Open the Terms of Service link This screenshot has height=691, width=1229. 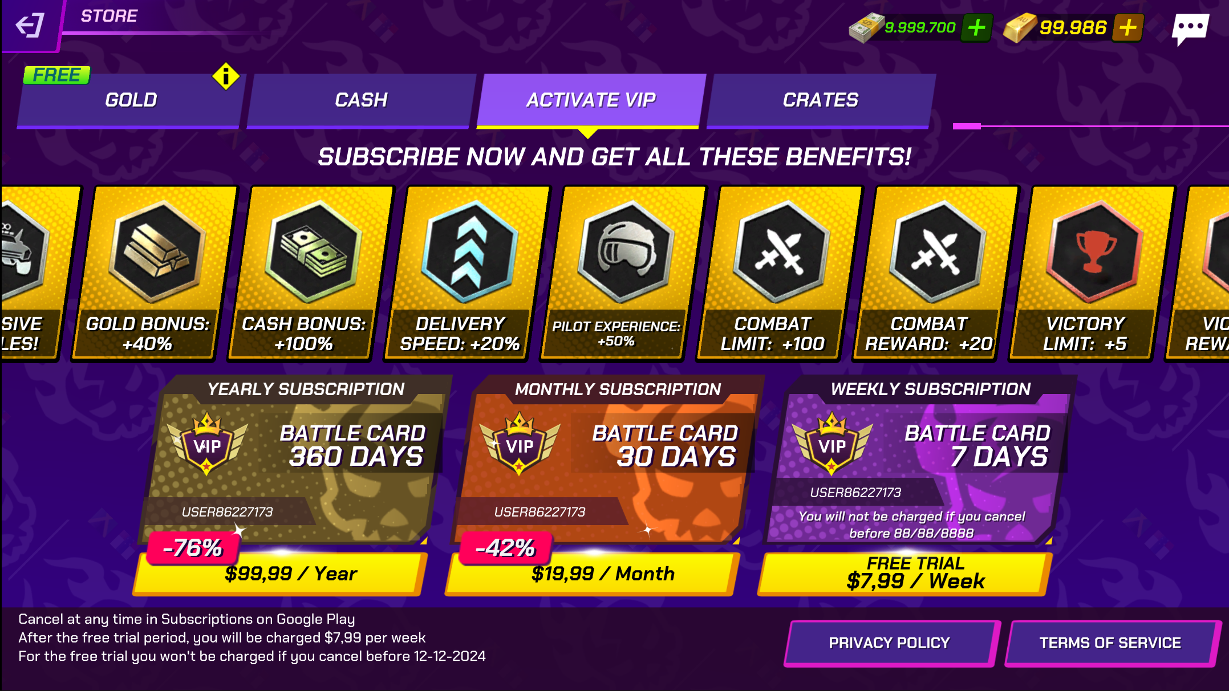pos(1110,643)
